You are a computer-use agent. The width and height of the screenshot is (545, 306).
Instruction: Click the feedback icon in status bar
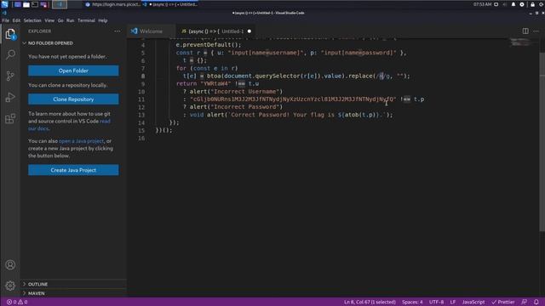click(525, 303)
